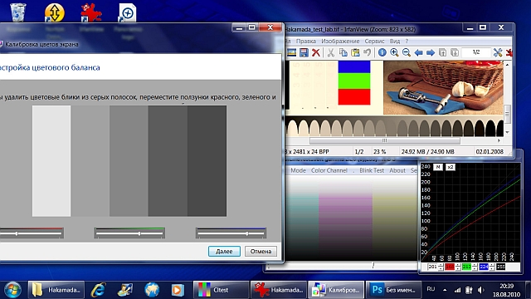The image size is (531, 299).
Task: Open IrfanView settings wrench icon
Action: coord(498,52)
